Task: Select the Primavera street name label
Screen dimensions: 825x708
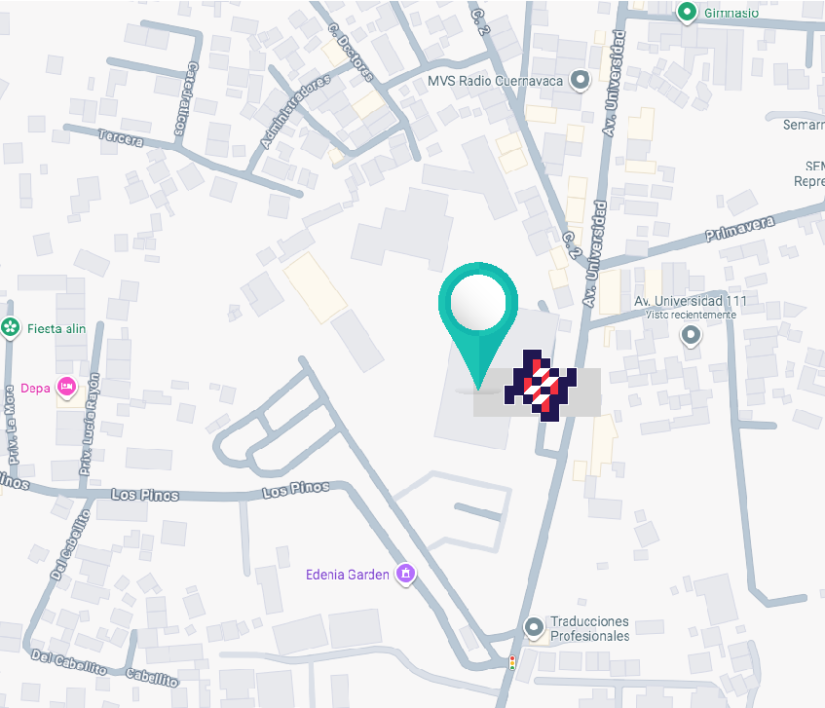Action: click(739, 228)
